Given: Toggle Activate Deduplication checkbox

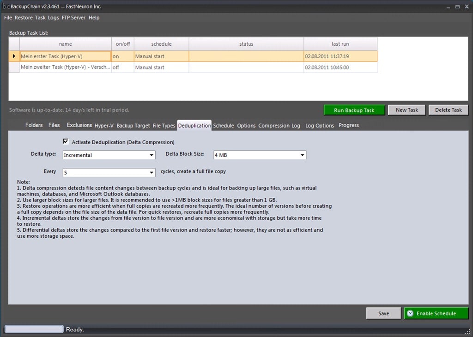Looking at the screenshot, I should coord(66,141).
